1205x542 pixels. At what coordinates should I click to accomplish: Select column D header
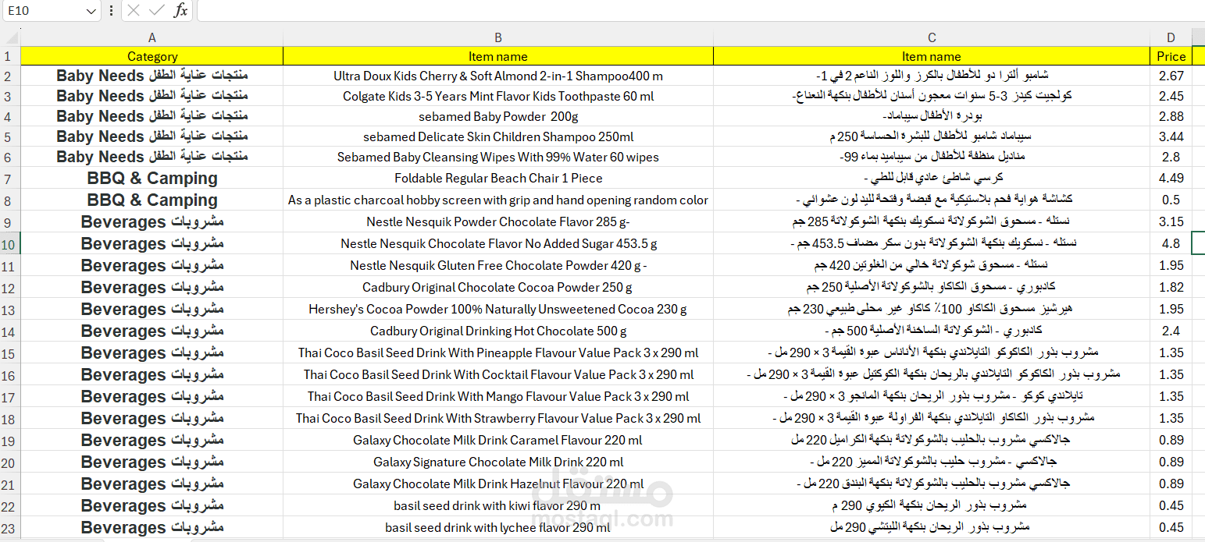coord(1171,37)
